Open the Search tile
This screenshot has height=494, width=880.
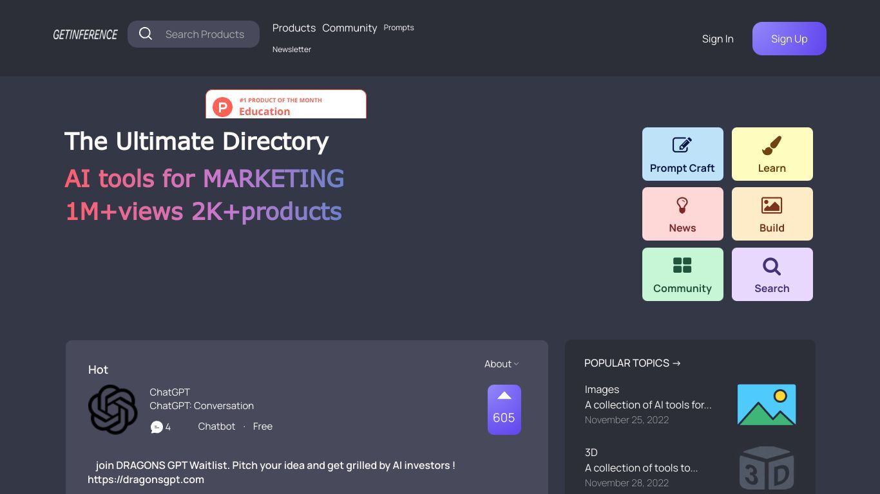(772, 275)
